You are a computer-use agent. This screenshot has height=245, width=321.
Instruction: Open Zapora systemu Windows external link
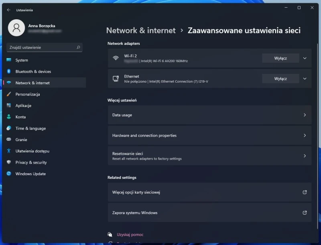[x=209, y=213]
